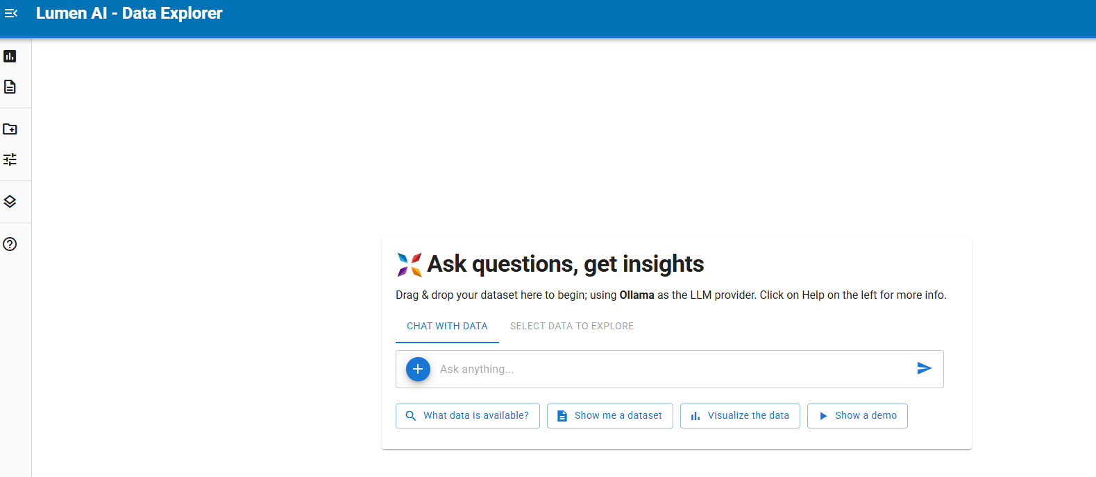
Task: Click 'What data is available?' suggestion
Action: (468, 416)
